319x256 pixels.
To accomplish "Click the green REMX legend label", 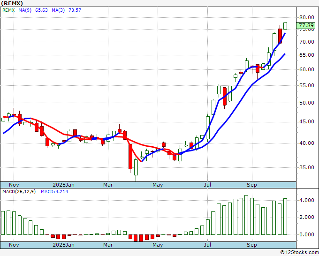I will [x=8, y=10].
